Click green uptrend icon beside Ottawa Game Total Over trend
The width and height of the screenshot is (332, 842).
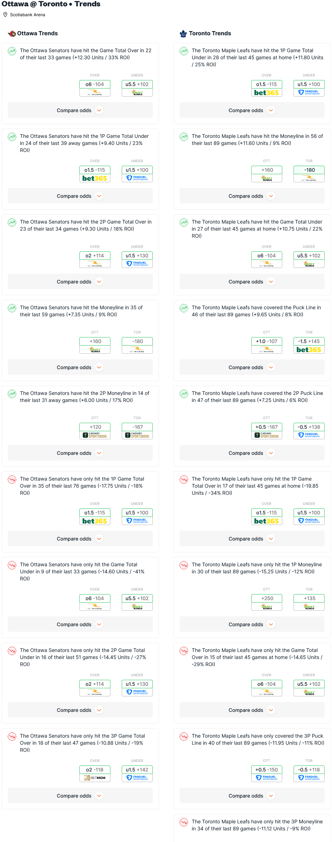pyautogui.click(x=12, y=51)
